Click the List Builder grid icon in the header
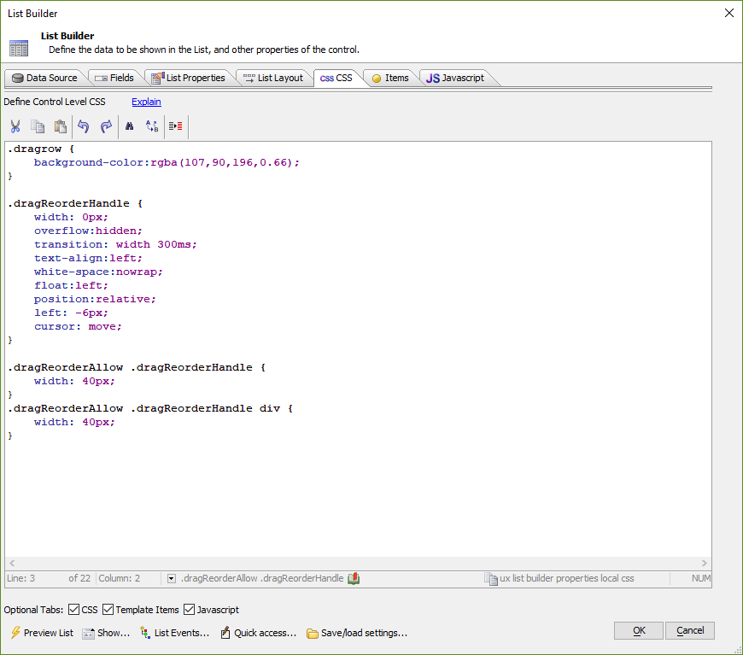The width and height of the screenshot is (743, 655). pos(19,48)
